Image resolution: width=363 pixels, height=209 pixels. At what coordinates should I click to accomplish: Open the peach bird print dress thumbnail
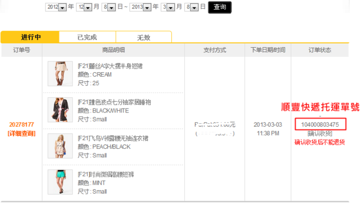click(x=60, y=146)
